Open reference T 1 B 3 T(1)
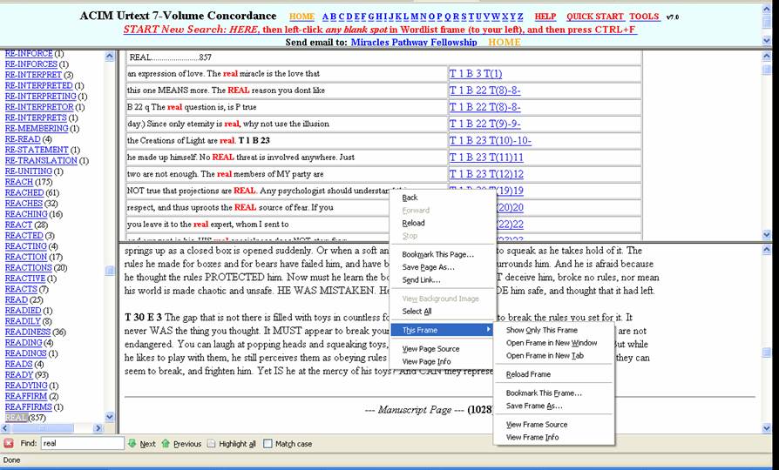779x470 pixels. (x=475, y=74)
